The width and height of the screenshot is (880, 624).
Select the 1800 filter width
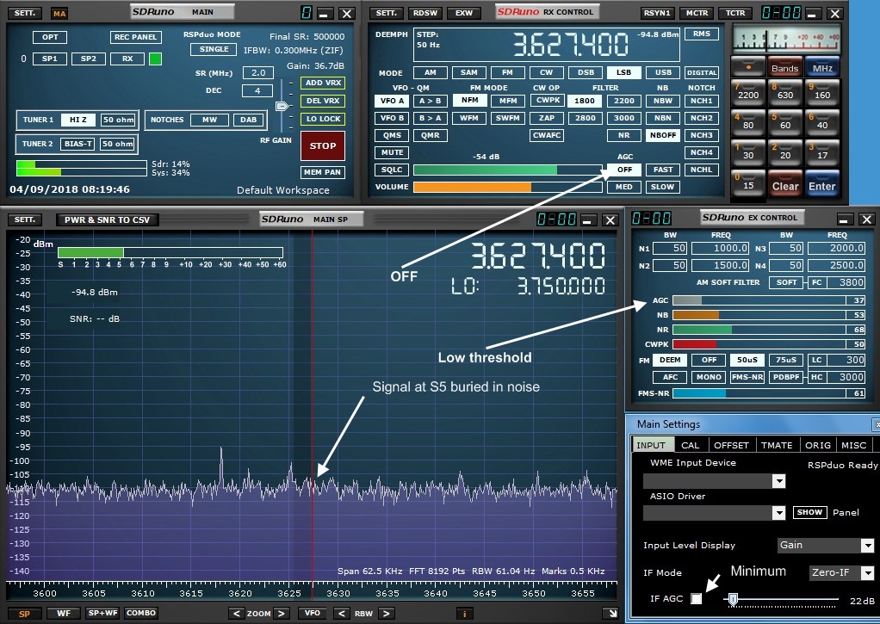[x=585, y=101]
